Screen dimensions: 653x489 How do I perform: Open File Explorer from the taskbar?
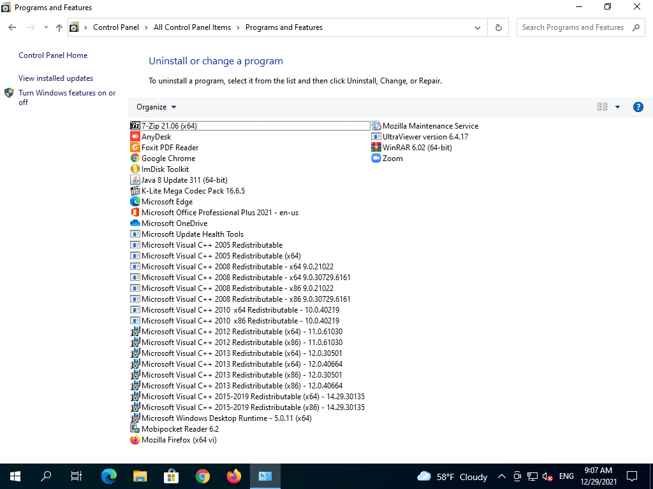tap(140, 476)
